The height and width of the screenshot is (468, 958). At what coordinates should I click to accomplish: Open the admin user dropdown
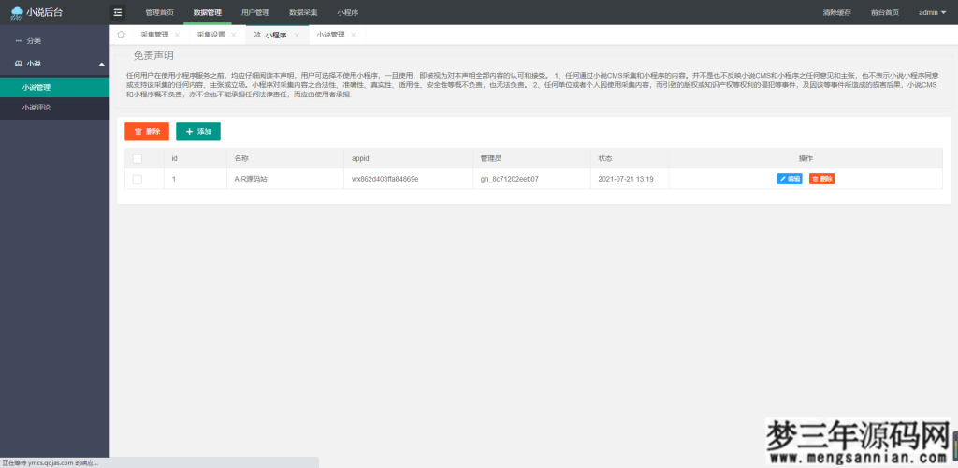coord(932,12)
